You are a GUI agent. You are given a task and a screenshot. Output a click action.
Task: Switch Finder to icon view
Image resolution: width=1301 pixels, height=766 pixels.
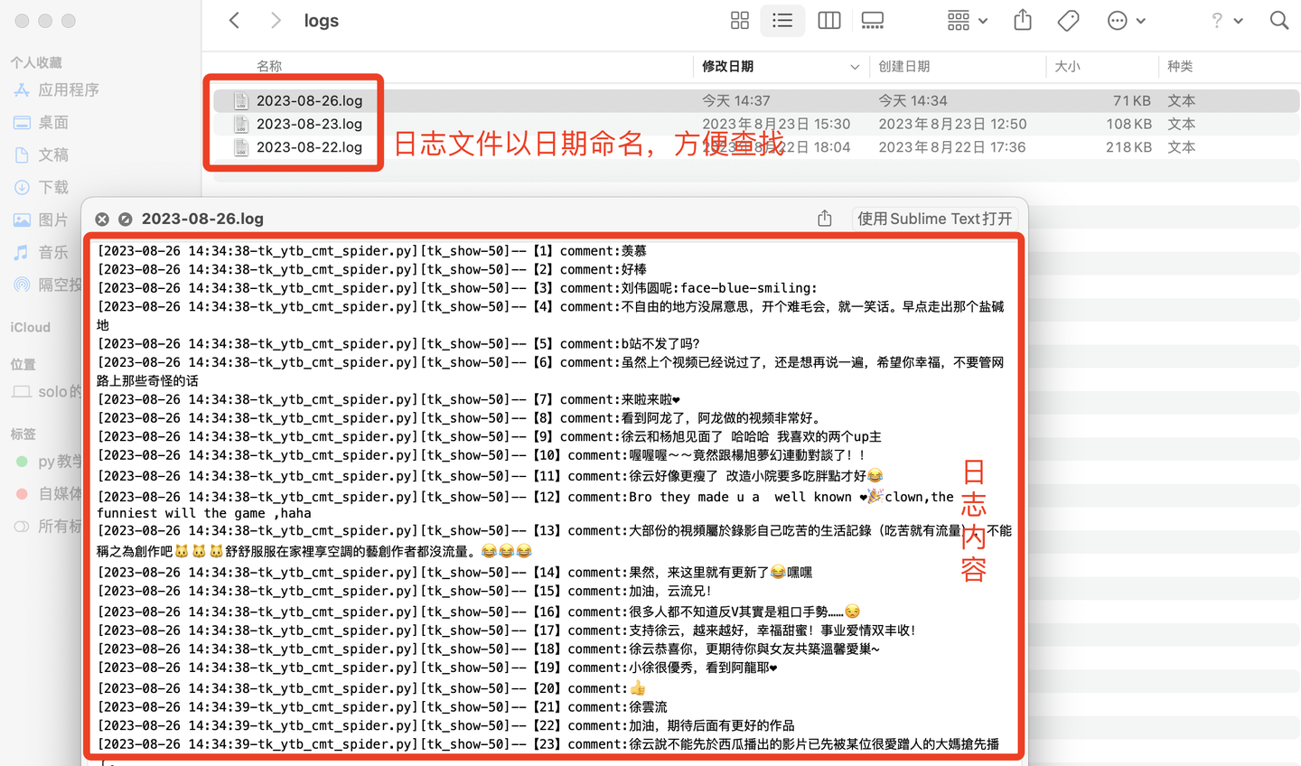tap(740, 21)
